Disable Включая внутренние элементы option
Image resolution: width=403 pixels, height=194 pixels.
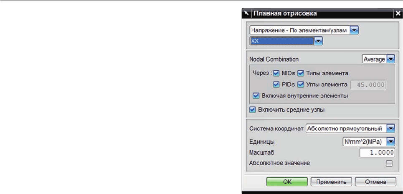[x=256, y=96]
